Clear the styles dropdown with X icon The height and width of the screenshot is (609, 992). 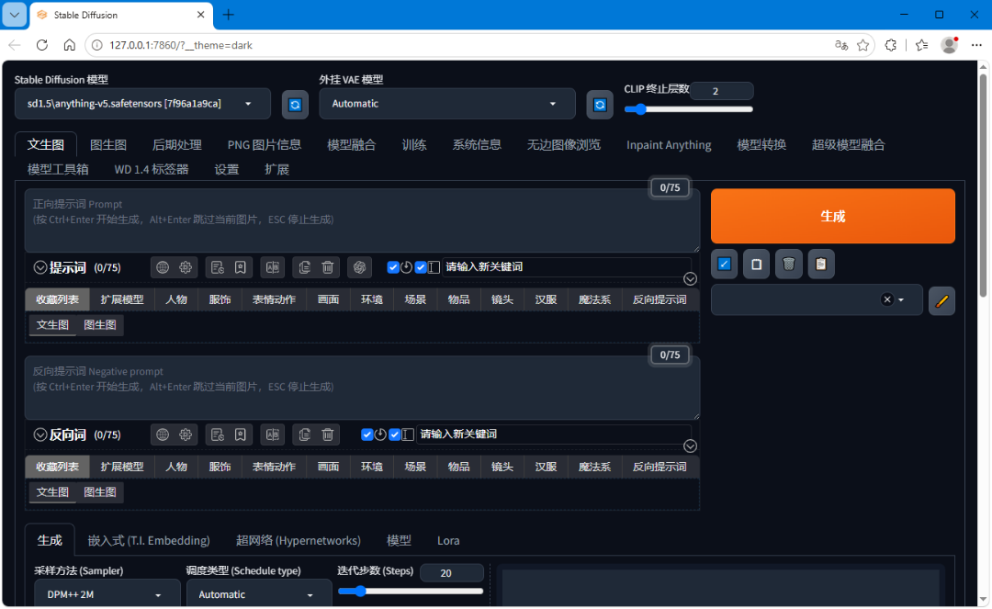tap(887, 299)
